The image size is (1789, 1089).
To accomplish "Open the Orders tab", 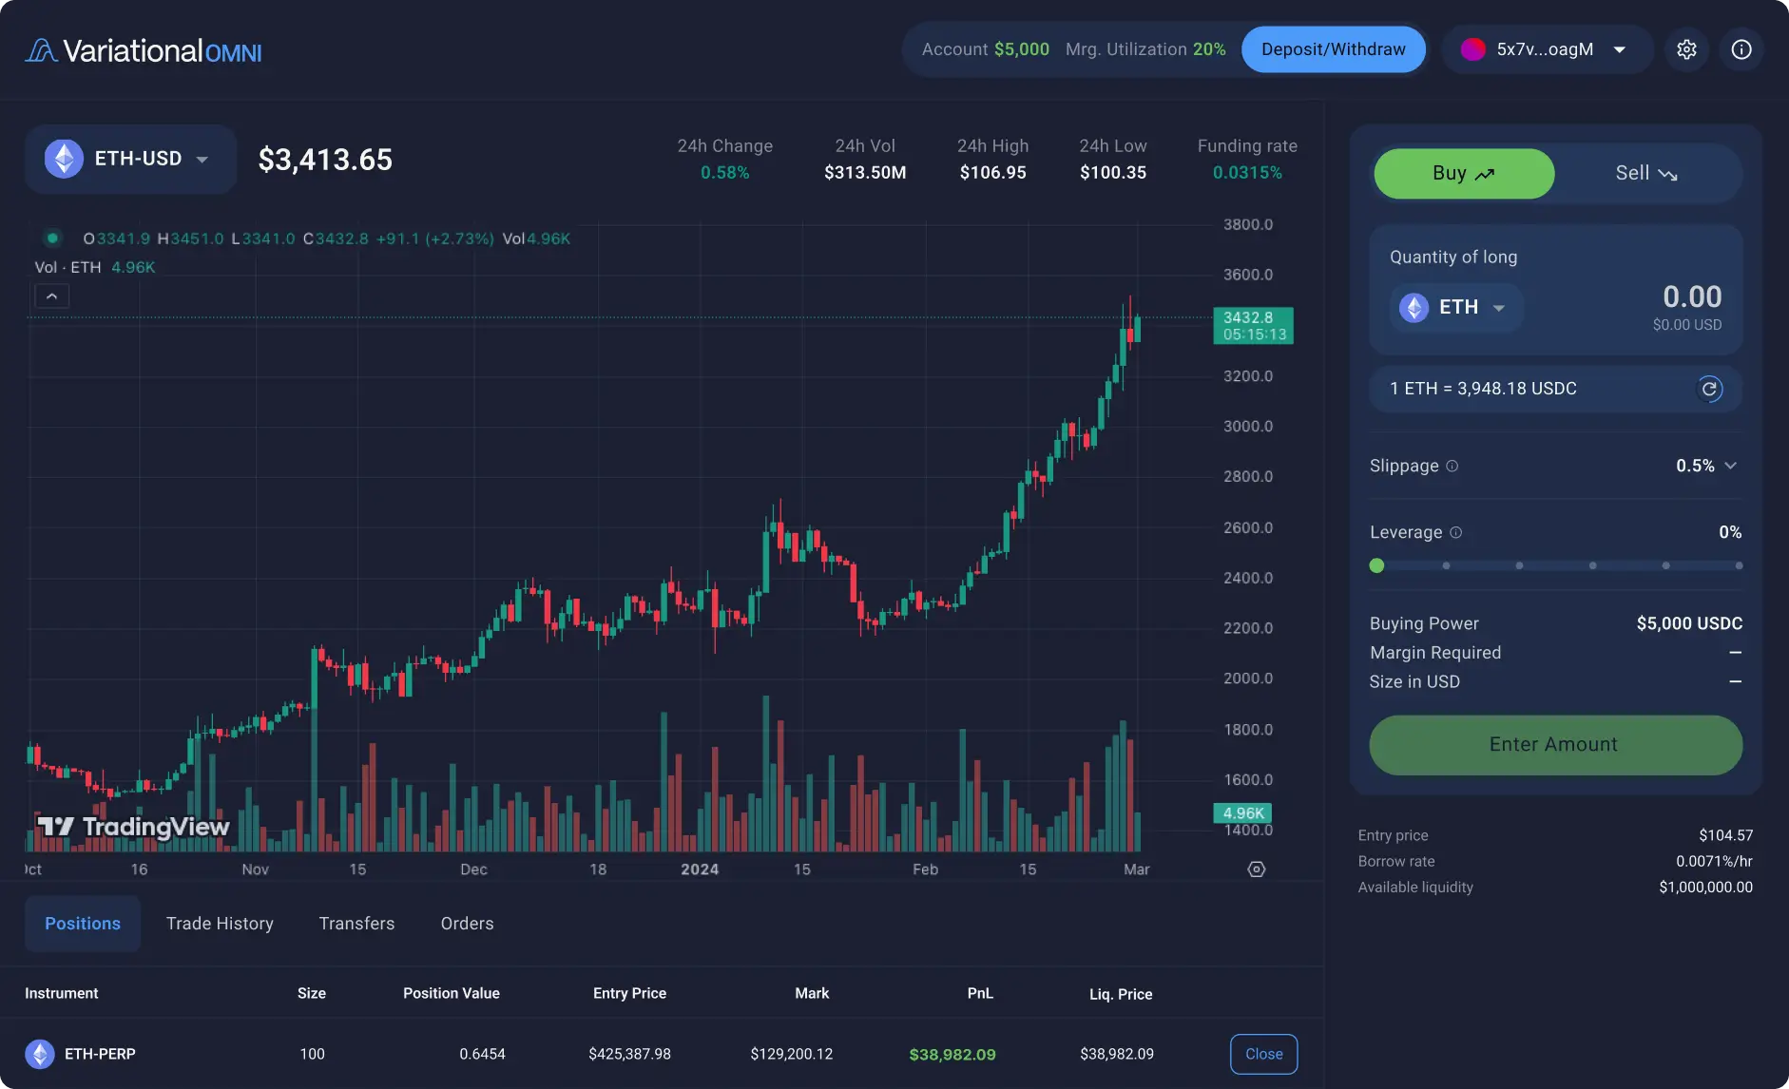I will (x=467, y=924).
